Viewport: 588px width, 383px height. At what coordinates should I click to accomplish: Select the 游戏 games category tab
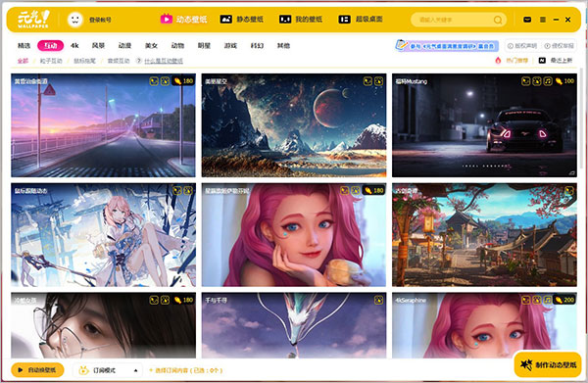click(x=230, y=46)
